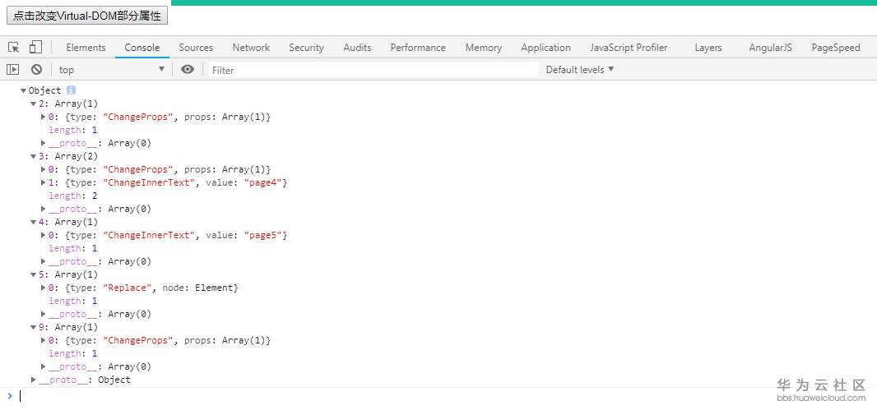This screenshot has height=410, width=877.
Task: Click the blue info badge beside Object
Action: [x=71, y=90]
